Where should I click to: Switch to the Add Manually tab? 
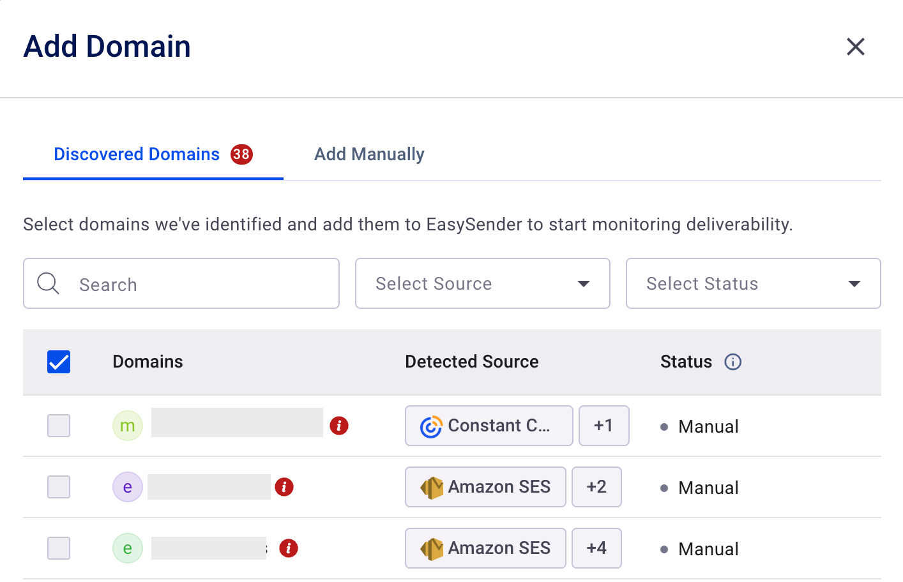[x=369, y=154]
